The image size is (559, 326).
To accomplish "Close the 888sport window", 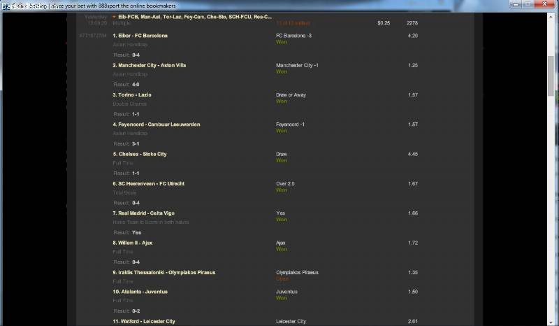I will point(544,4).
